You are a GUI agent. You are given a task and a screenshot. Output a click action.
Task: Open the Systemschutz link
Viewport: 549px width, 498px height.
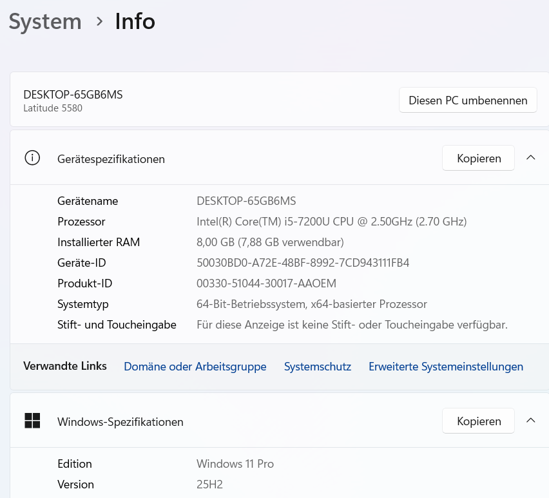(x=318, y=367)
